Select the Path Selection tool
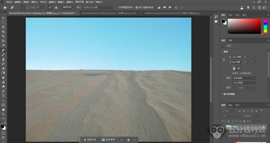Image resolution: width=270 pixels, height=143 pixels. click(3, 100)
